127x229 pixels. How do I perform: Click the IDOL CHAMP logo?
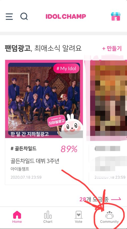coord(66,16)
